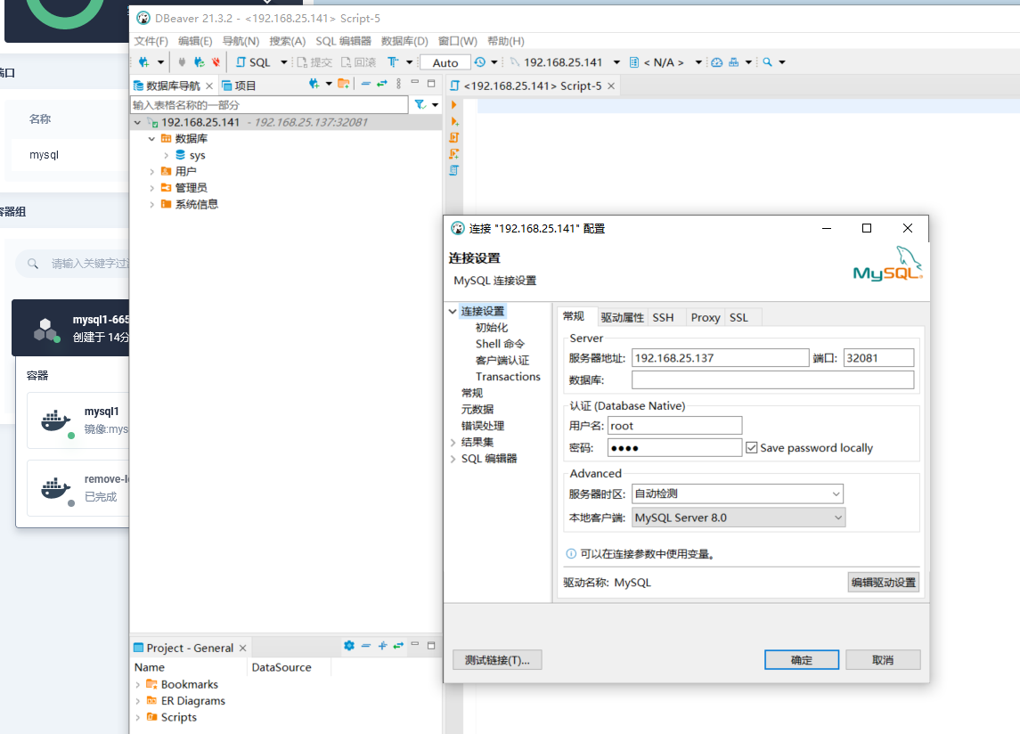Click the sys database icon in the tree
This screenshot has width=1020, height=734.
(180, 155)
